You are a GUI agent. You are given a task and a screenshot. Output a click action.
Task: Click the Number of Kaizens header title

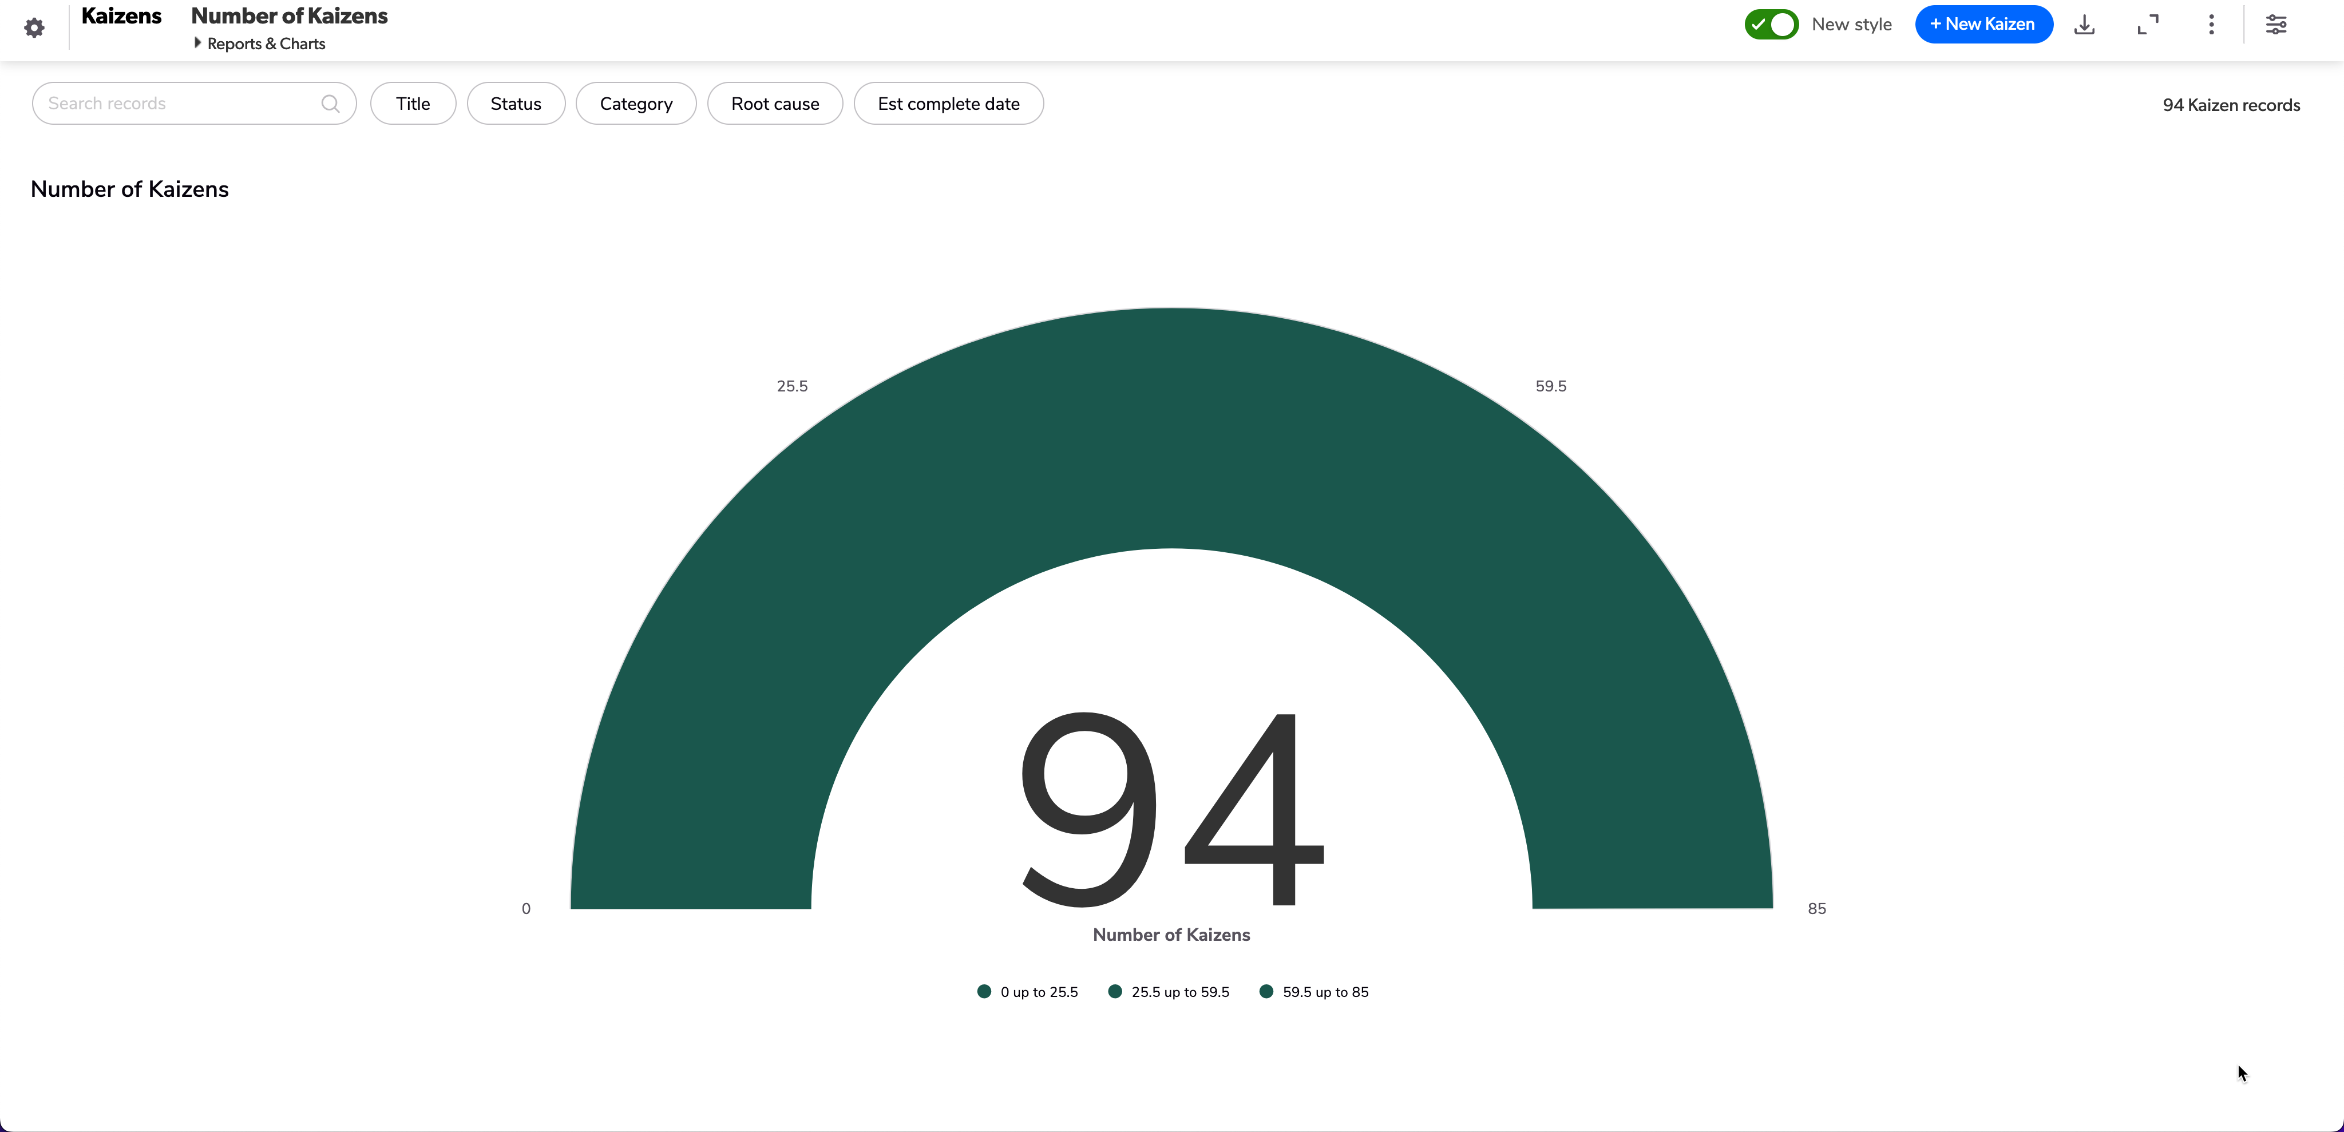[x=290, y=17]
